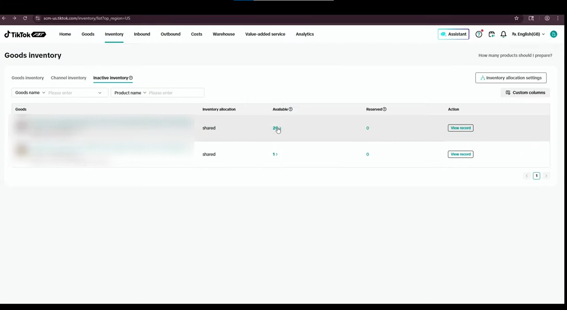Click reserved value 0 in first row
567x310 pixels.
click(x=368, y=128)
